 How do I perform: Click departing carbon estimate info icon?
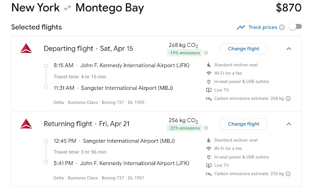(x=288, y=98)
